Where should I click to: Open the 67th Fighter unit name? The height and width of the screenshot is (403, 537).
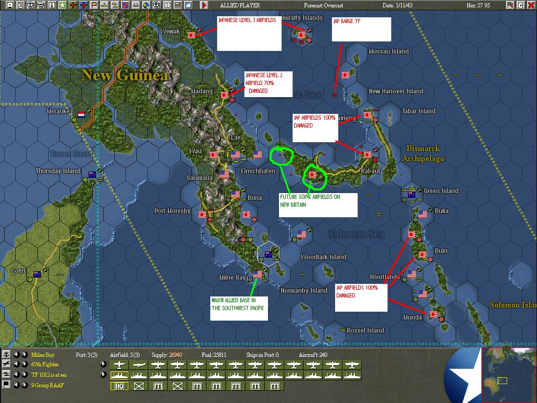(45, 364)
